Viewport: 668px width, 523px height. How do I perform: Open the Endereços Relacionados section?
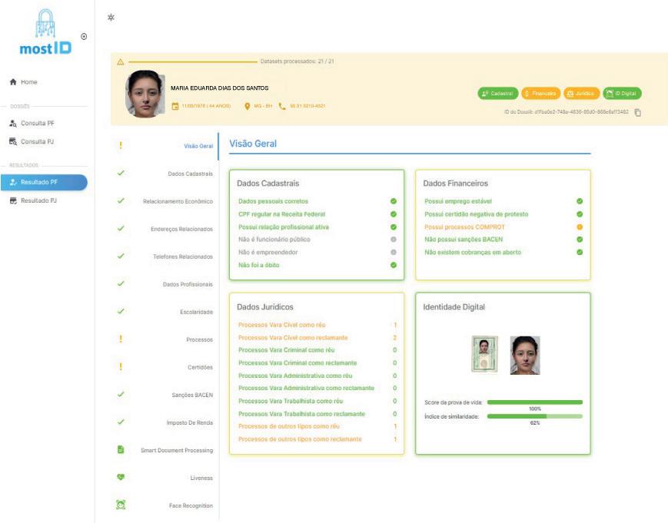[x=182, y=230]
